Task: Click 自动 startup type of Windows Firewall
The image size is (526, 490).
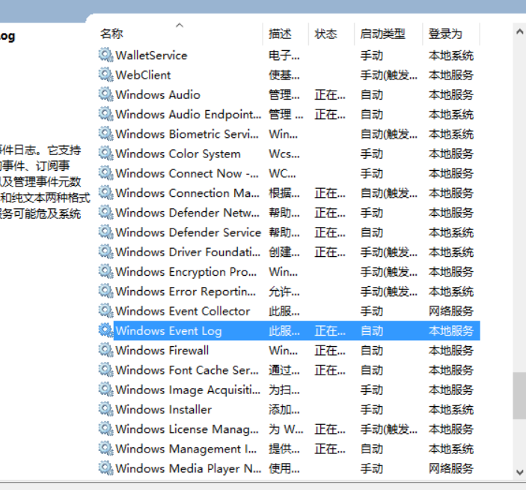Action: (372, 351)
